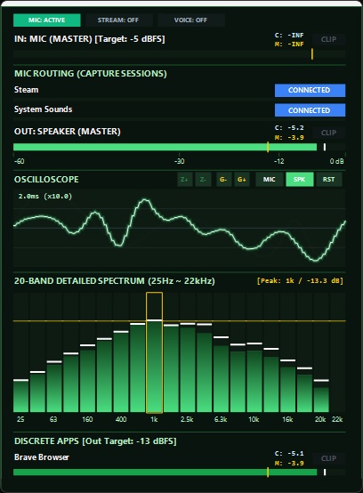Select SPK as oscilloscope source
This screenshot has height=493, width=363.
point(300,180)
